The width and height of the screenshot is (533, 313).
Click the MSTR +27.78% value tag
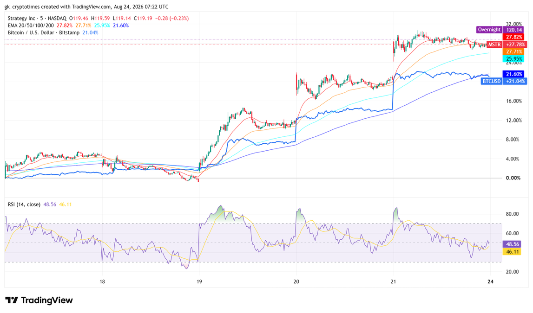(514, 45)
